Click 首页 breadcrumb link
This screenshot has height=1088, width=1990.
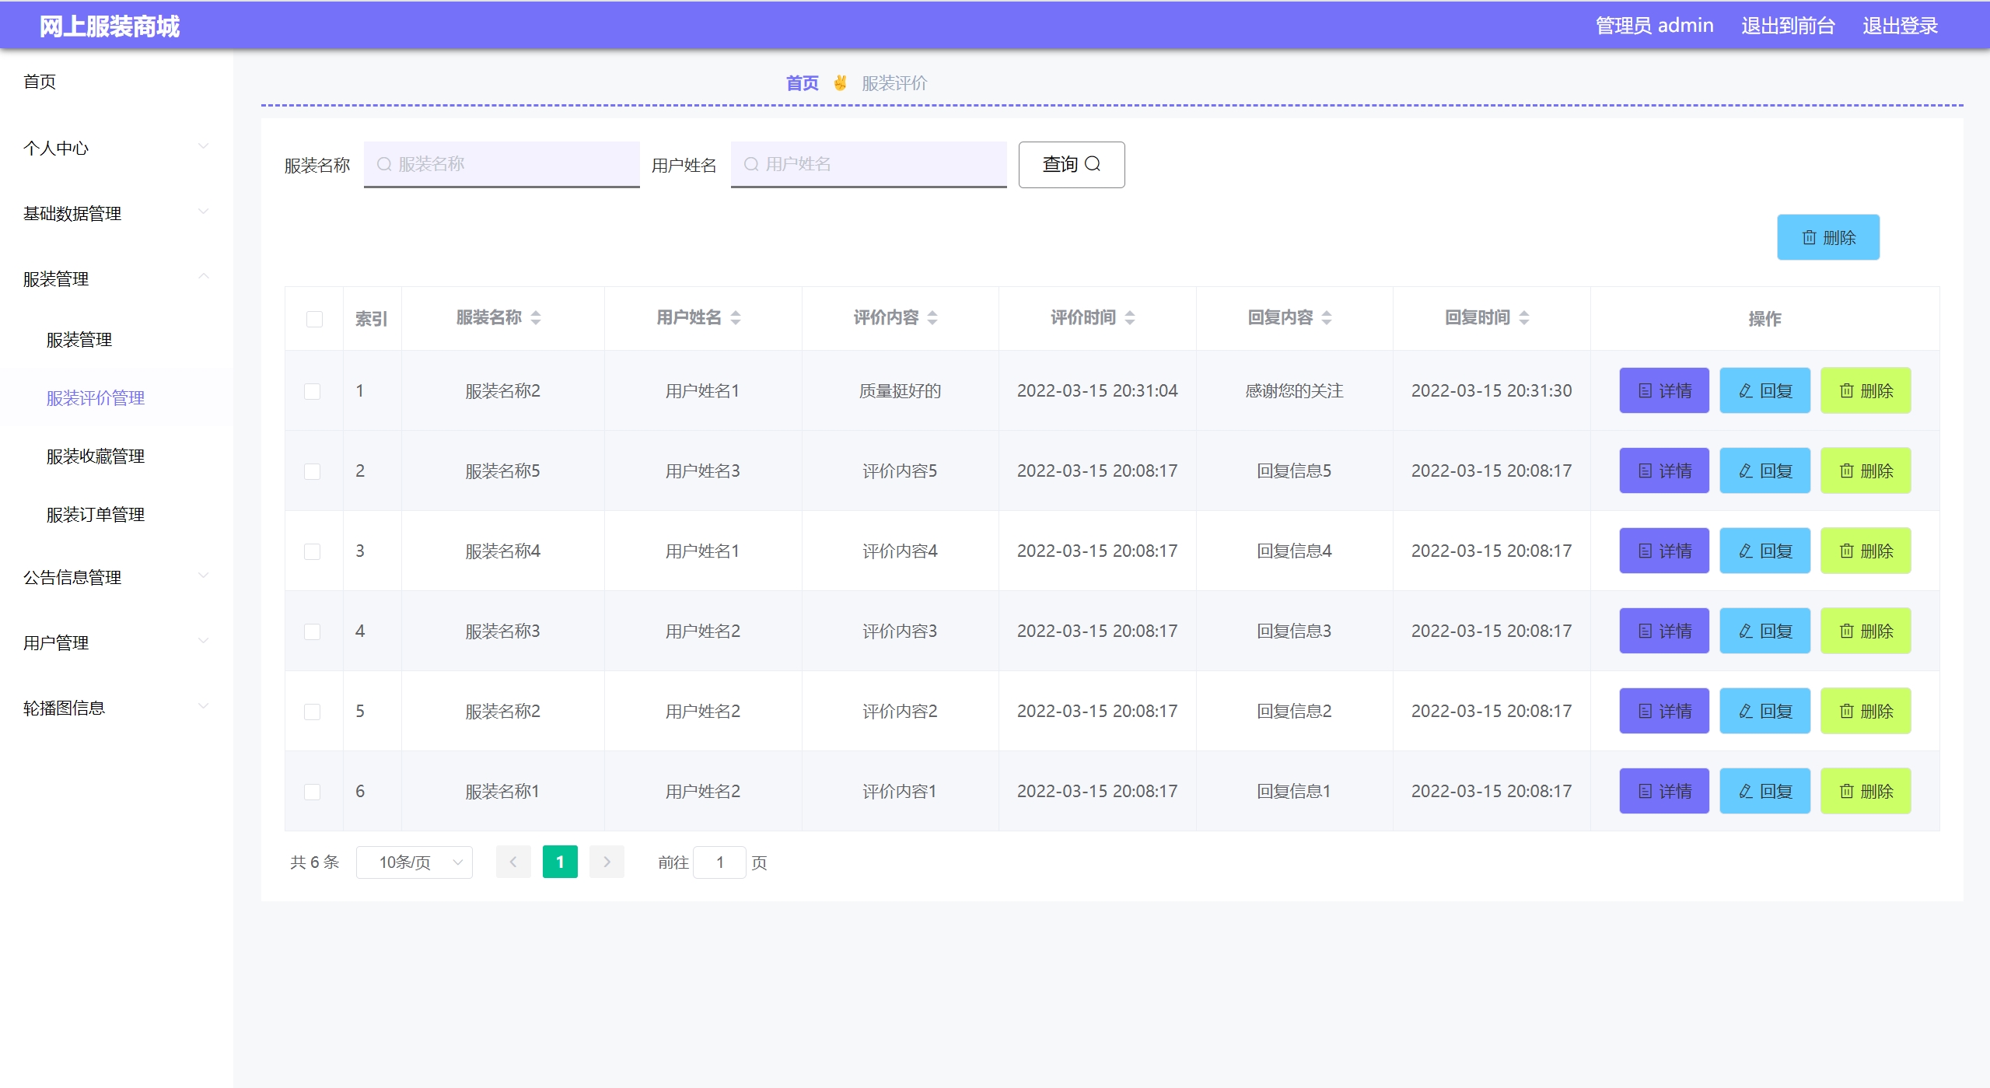pyautogui.click(x=802, y=83)
